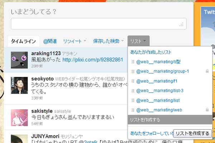Open araking1123's avatar

click(x=19, y=60)
